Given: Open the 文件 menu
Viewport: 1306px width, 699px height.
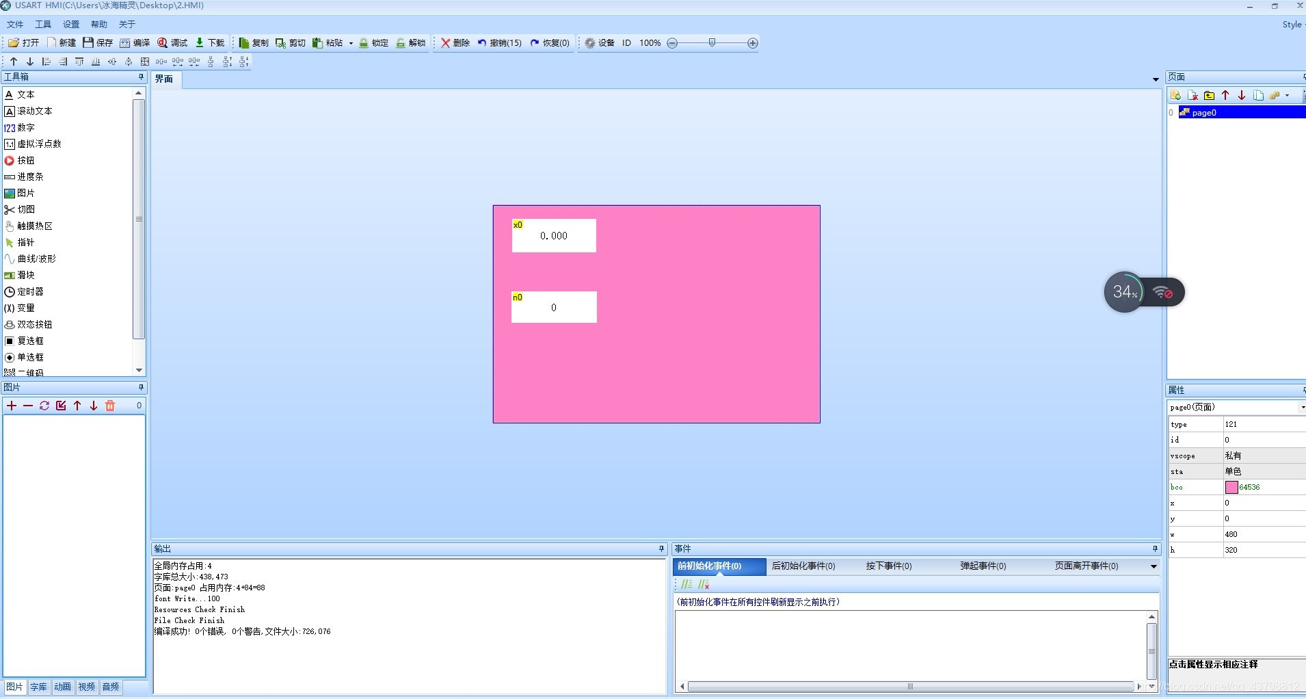Looking at the screenshot, I should point(15,24).
